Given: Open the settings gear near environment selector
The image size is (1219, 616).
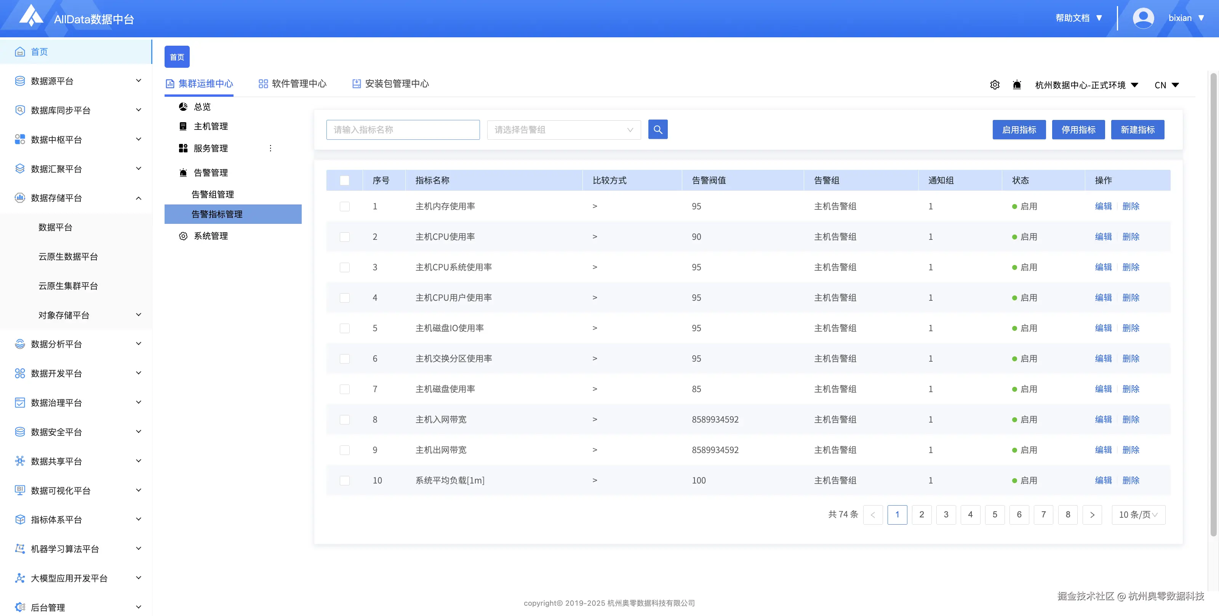Looking at the screenshot, I should (x=995, y=85).
